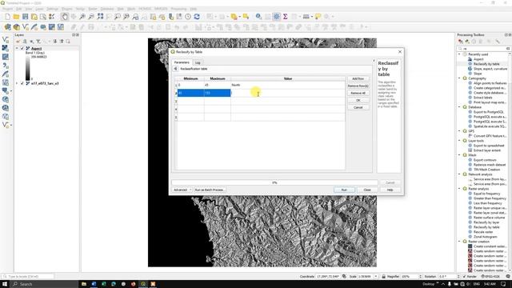Viewport: 512px width, 288px height.
Task: Click the Run button
Action: 344,190
